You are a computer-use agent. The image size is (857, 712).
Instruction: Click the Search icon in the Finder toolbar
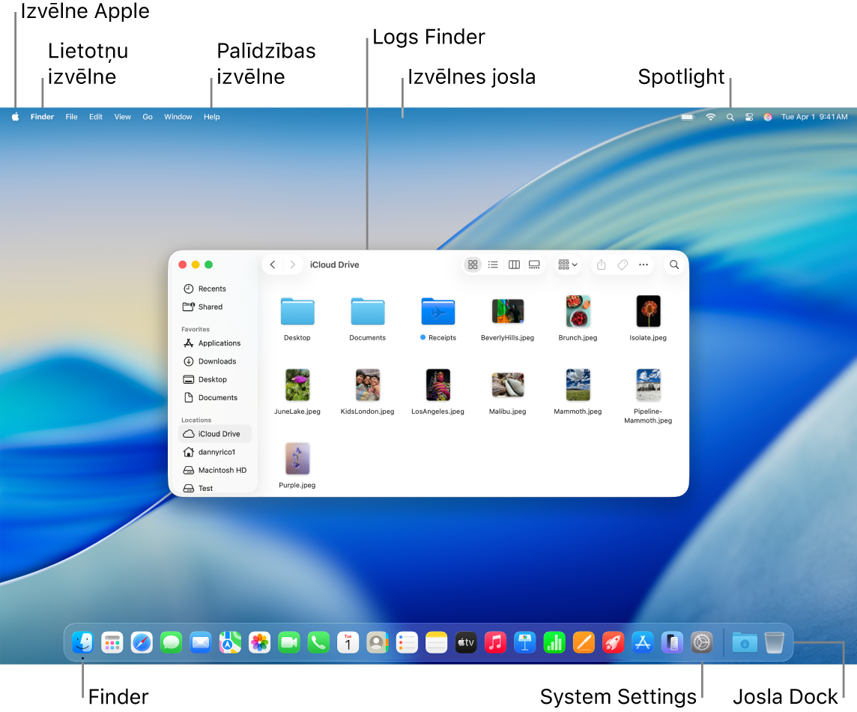click(x=673, y=265)
